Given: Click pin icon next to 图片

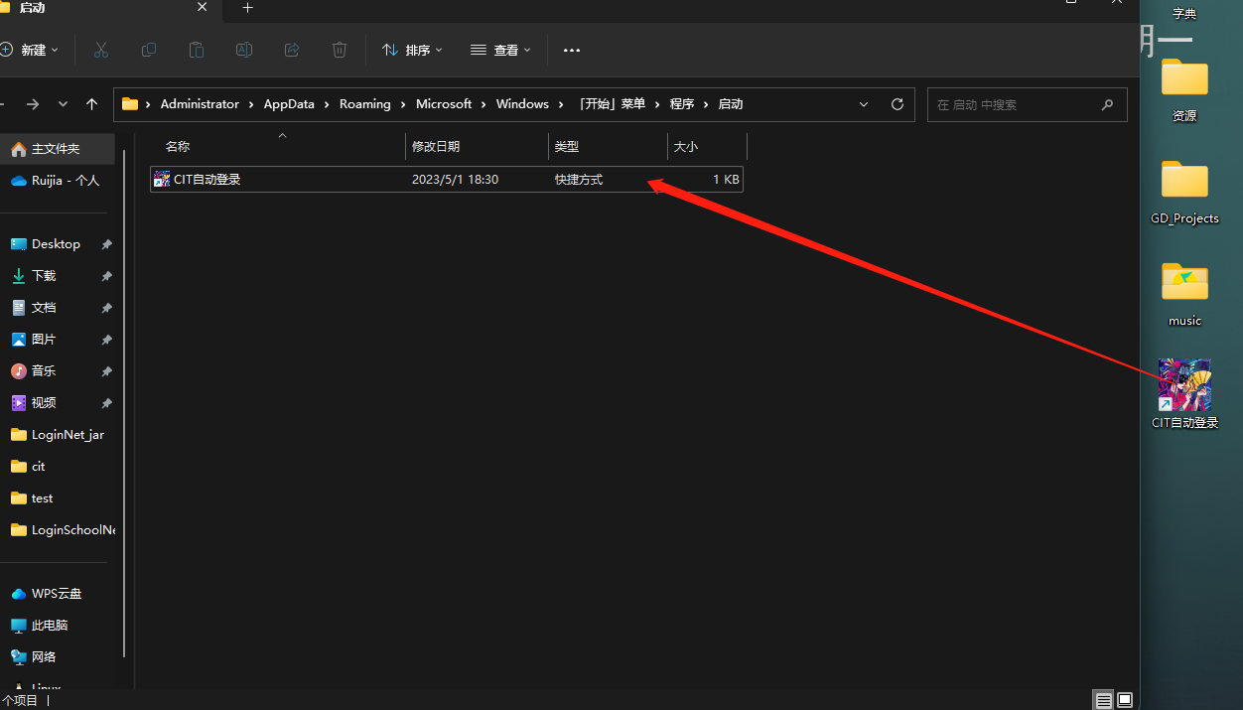Looking at the screenshot, I should (107, 340).
